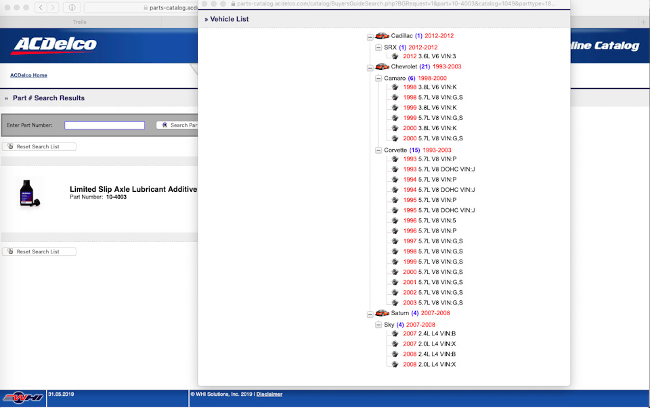
Task: Click the popup window address bar URL
Action: click(x=396, y=4)
